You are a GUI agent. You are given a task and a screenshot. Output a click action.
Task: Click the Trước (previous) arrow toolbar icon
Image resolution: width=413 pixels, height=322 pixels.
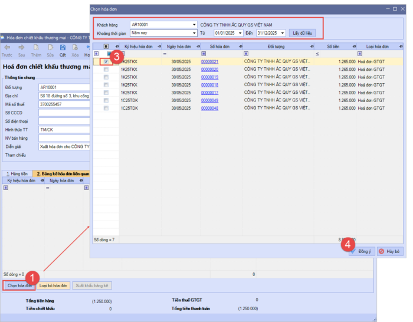tap(8, 48)
